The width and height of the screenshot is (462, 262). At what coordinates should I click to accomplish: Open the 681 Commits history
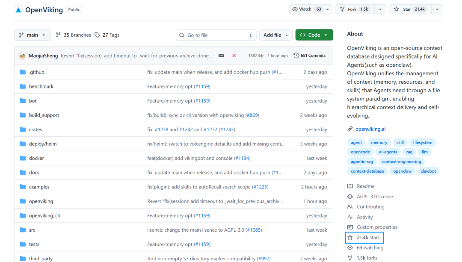309,56
